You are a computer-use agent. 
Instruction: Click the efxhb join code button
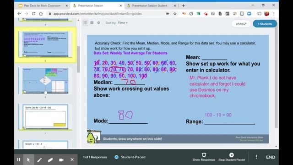(241, 24)
